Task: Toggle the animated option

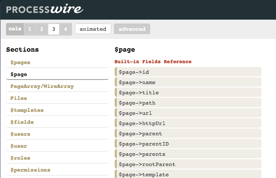Action: [93, 29]
